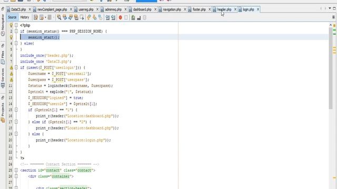This screenshot has width=337, height=189.
Task: Switch to the dashboard.php tab
Action: [142, 9]
